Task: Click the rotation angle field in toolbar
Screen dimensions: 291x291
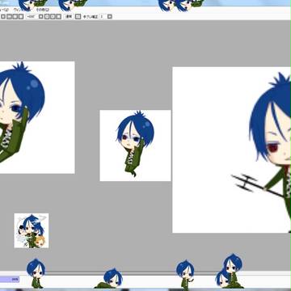Action: click(x=32, y=16)
